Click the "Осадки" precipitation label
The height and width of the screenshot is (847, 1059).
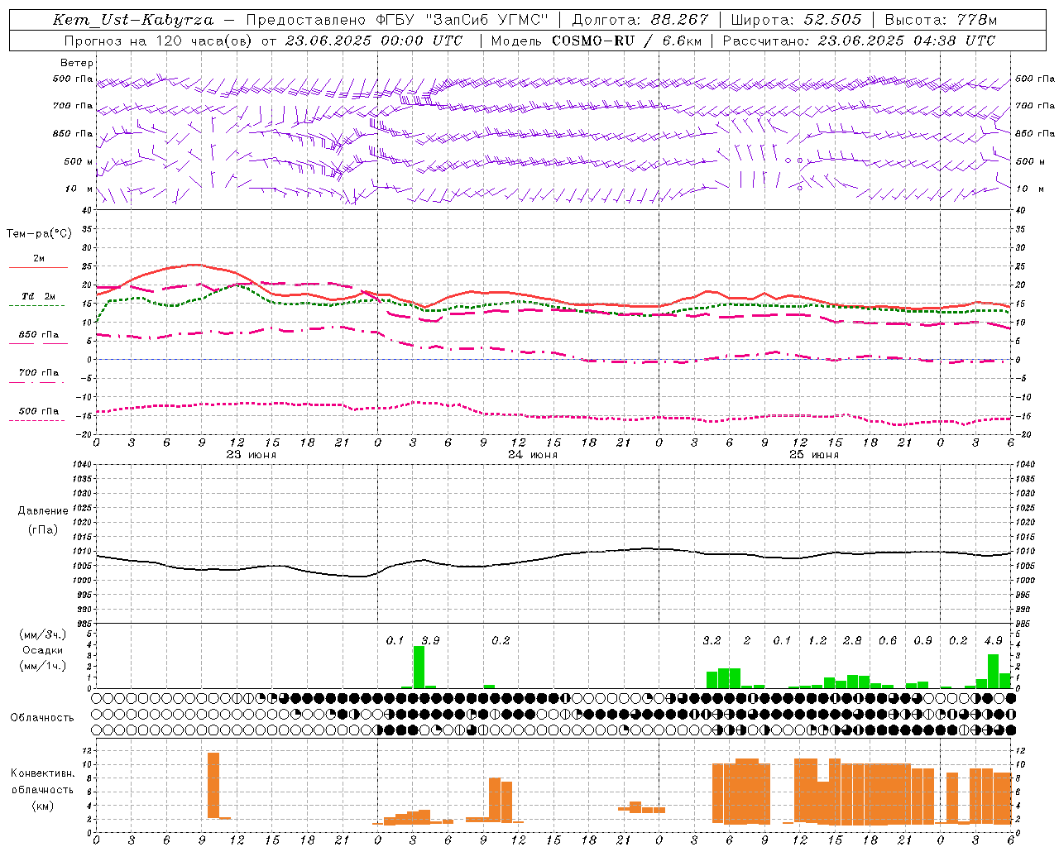42,650
